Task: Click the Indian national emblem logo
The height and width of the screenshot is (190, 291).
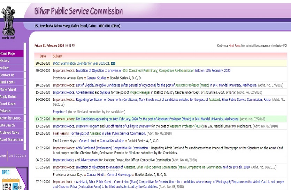Action: click(x=8, y=23)
